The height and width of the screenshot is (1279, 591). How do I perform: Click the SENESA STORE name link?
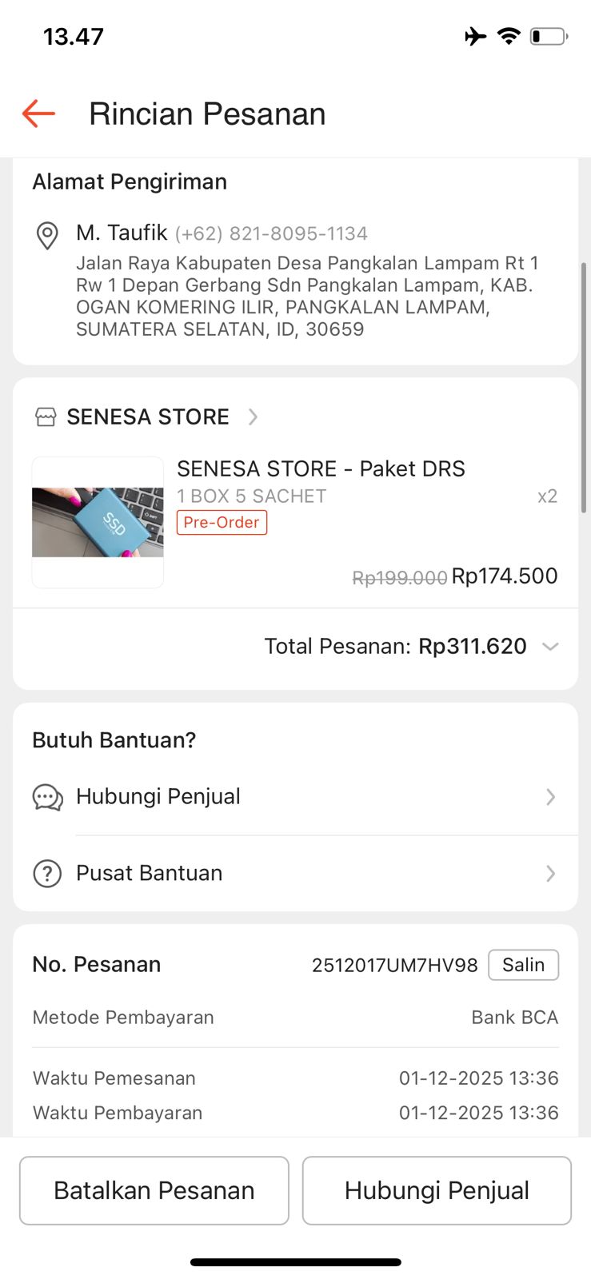point(148,417)
